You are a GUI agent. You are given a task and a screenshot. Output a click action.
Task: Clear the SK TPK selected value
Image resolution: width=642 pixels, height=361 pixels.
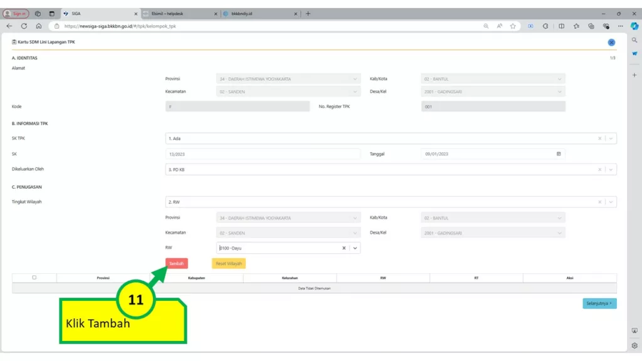[x=599, y=139]
